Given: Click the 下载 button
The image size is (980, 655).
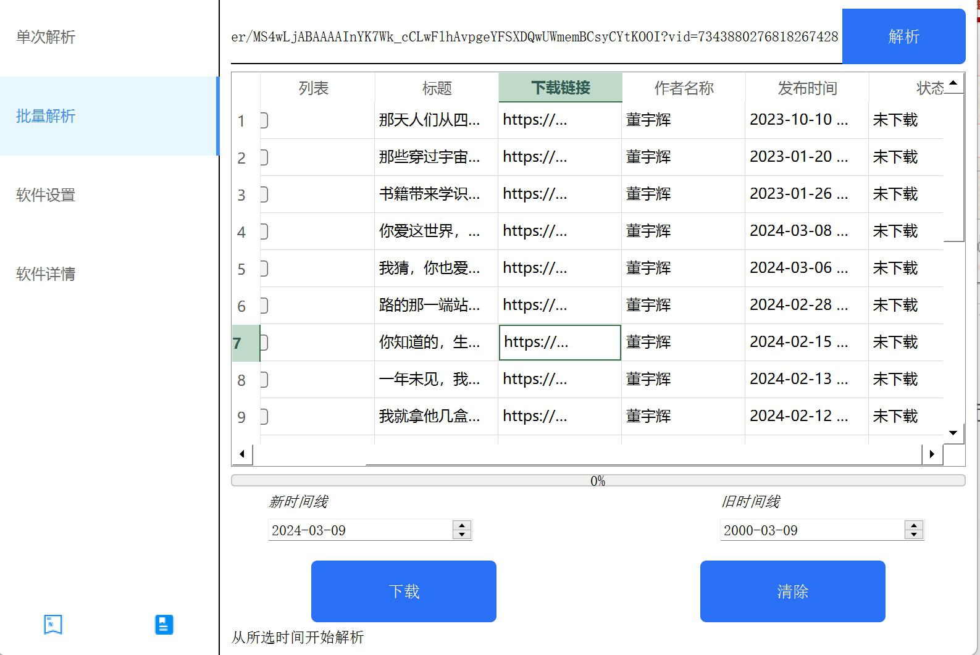Looking at the screenshot, I should pyautogui.click(x=403, y=591).
